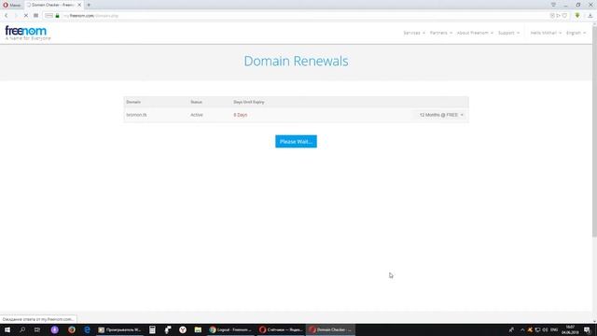Open Calculator from the taskbar
This screenshot has width=597, height=336.
(x=152, y=329)
